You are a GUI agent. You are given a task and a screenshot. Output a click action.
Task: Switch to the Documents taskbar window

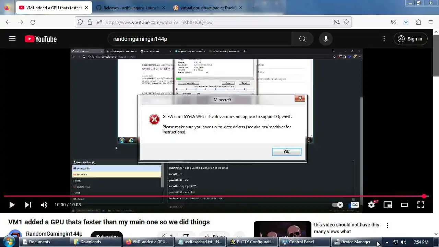coord(45,242)
